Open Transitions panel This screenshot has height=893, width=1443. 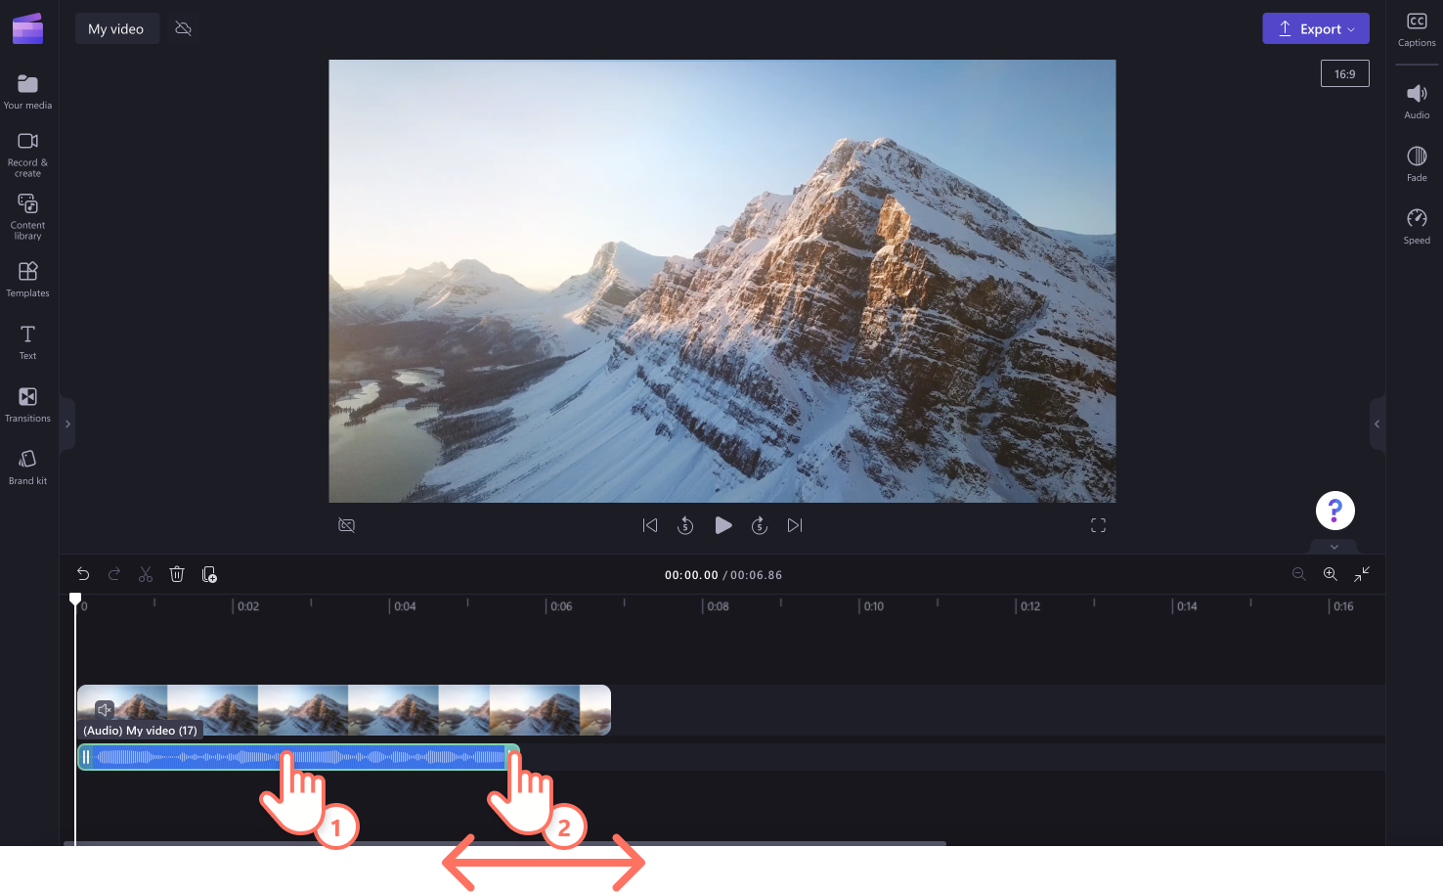pos(27,404)
